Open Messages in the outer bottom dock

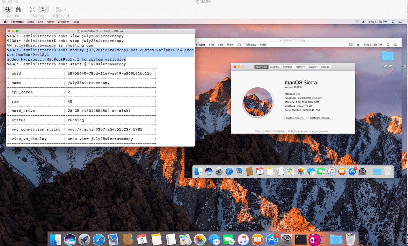tap(215, 239)
